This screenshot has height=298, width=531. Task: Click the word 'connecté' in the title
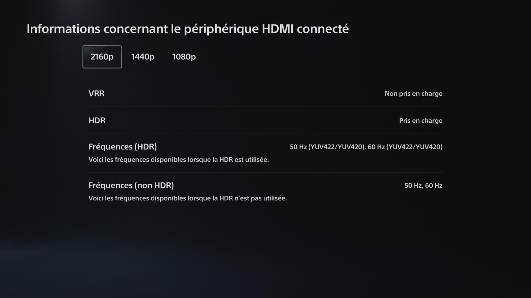tap(323, 29)
